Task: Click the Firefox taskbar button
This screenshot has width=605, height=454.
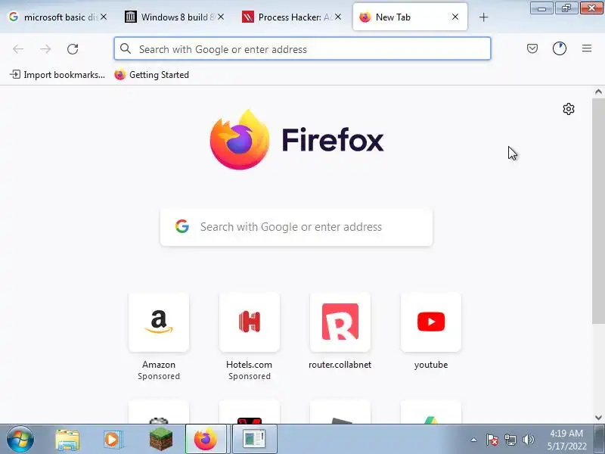Action: tap(206, 440)
